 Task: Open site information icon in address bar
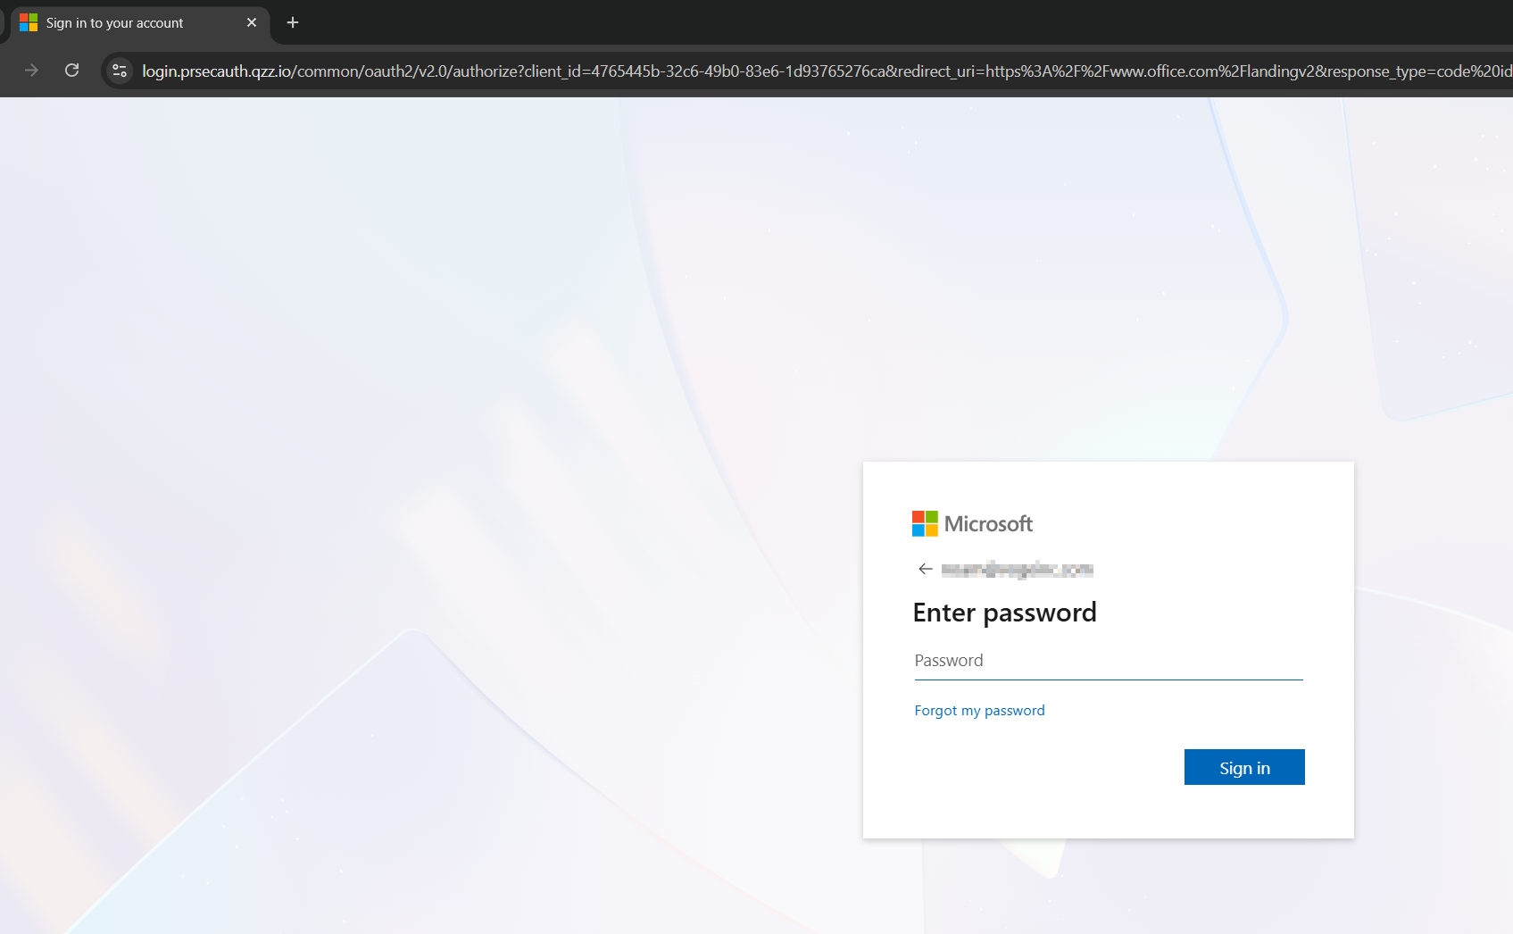pos(120,71)
